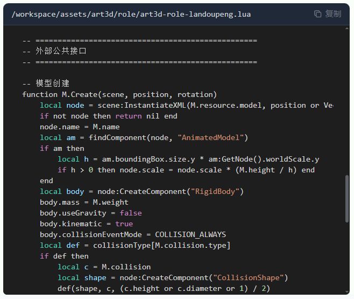Viewport: 354px width, 299px height.
Task: Click the line def(shape, c, (c.height or c.diameter
Action: [x=164, y=289]
